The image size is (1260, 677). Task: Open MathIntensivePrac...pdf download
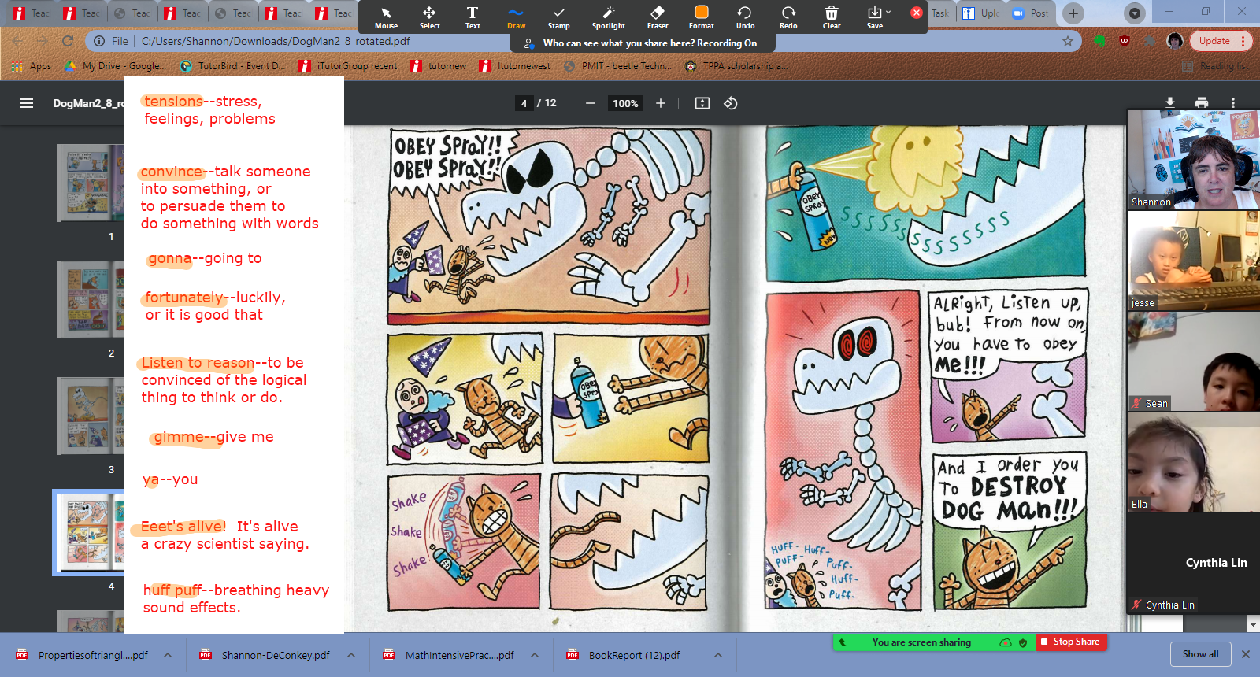[x=450, y=655]
